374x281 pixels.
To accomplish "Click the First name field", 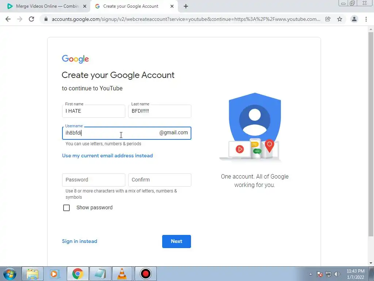I will (93, 111).
